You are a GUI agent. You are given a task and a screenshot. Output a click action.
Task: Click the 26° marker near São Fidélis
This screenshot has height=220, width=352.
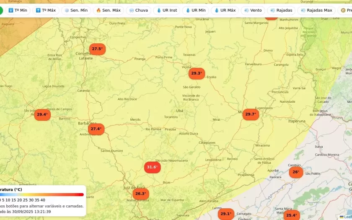(296, 172)
